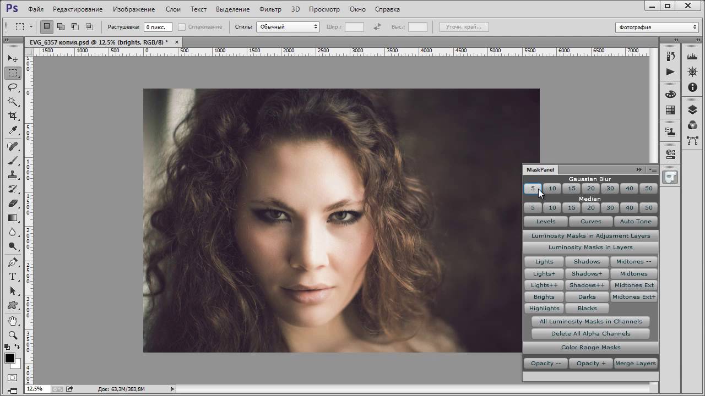Image resolution: width=705 pixels, height=396 pixels.
Task: Enable New selection mode
Action: tap(47, 26)
